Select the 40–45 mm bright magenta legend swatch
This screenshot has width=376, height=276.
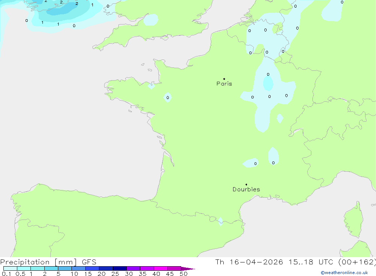click(161, 268)
